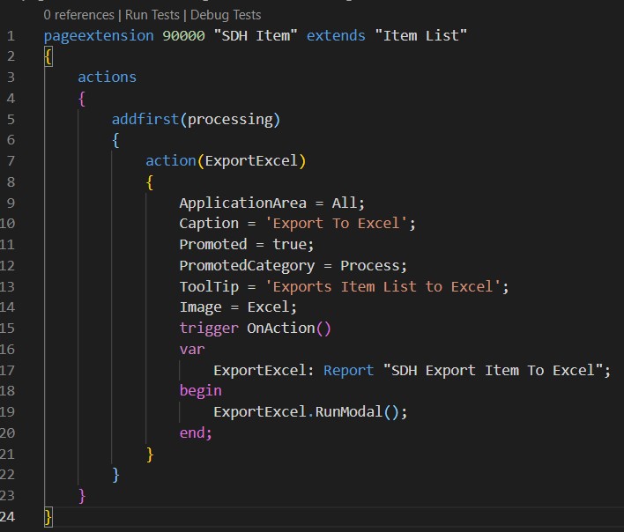624x532 pixels.
Task: Click 'ExportExcel' action name on line 7
Action: [251, 160]
